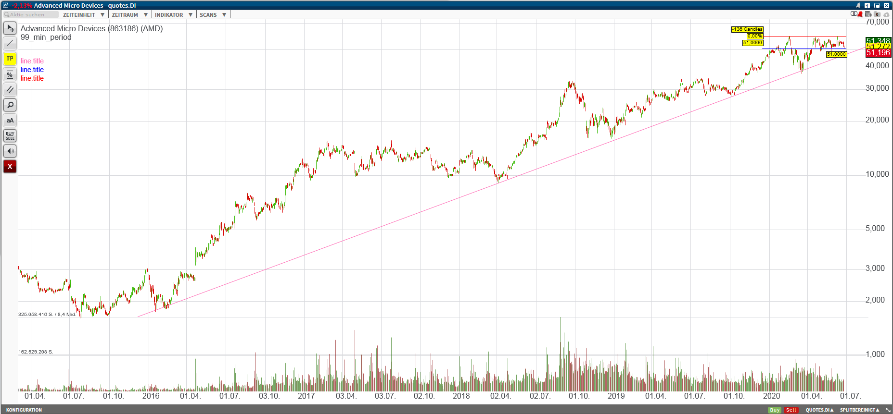
Task: Open the BUY SELL order tool
Action: click(10, 136)
